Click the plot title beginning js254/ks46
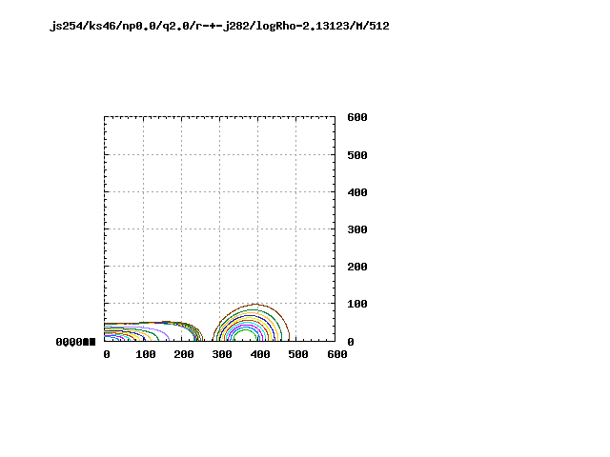Viewport: 610px width, 457px height. pos(219,26)
